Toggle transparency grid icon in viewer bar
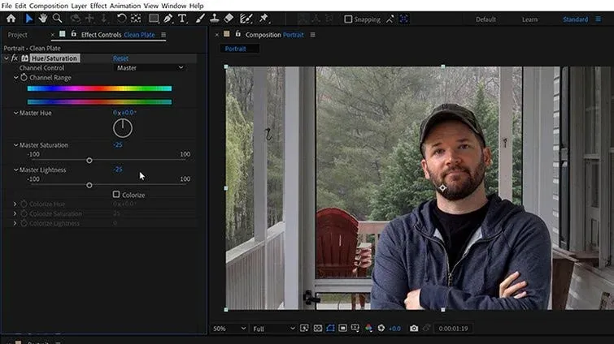The height and width of the screenshot is (344, 614). click(x=318, y=329)
